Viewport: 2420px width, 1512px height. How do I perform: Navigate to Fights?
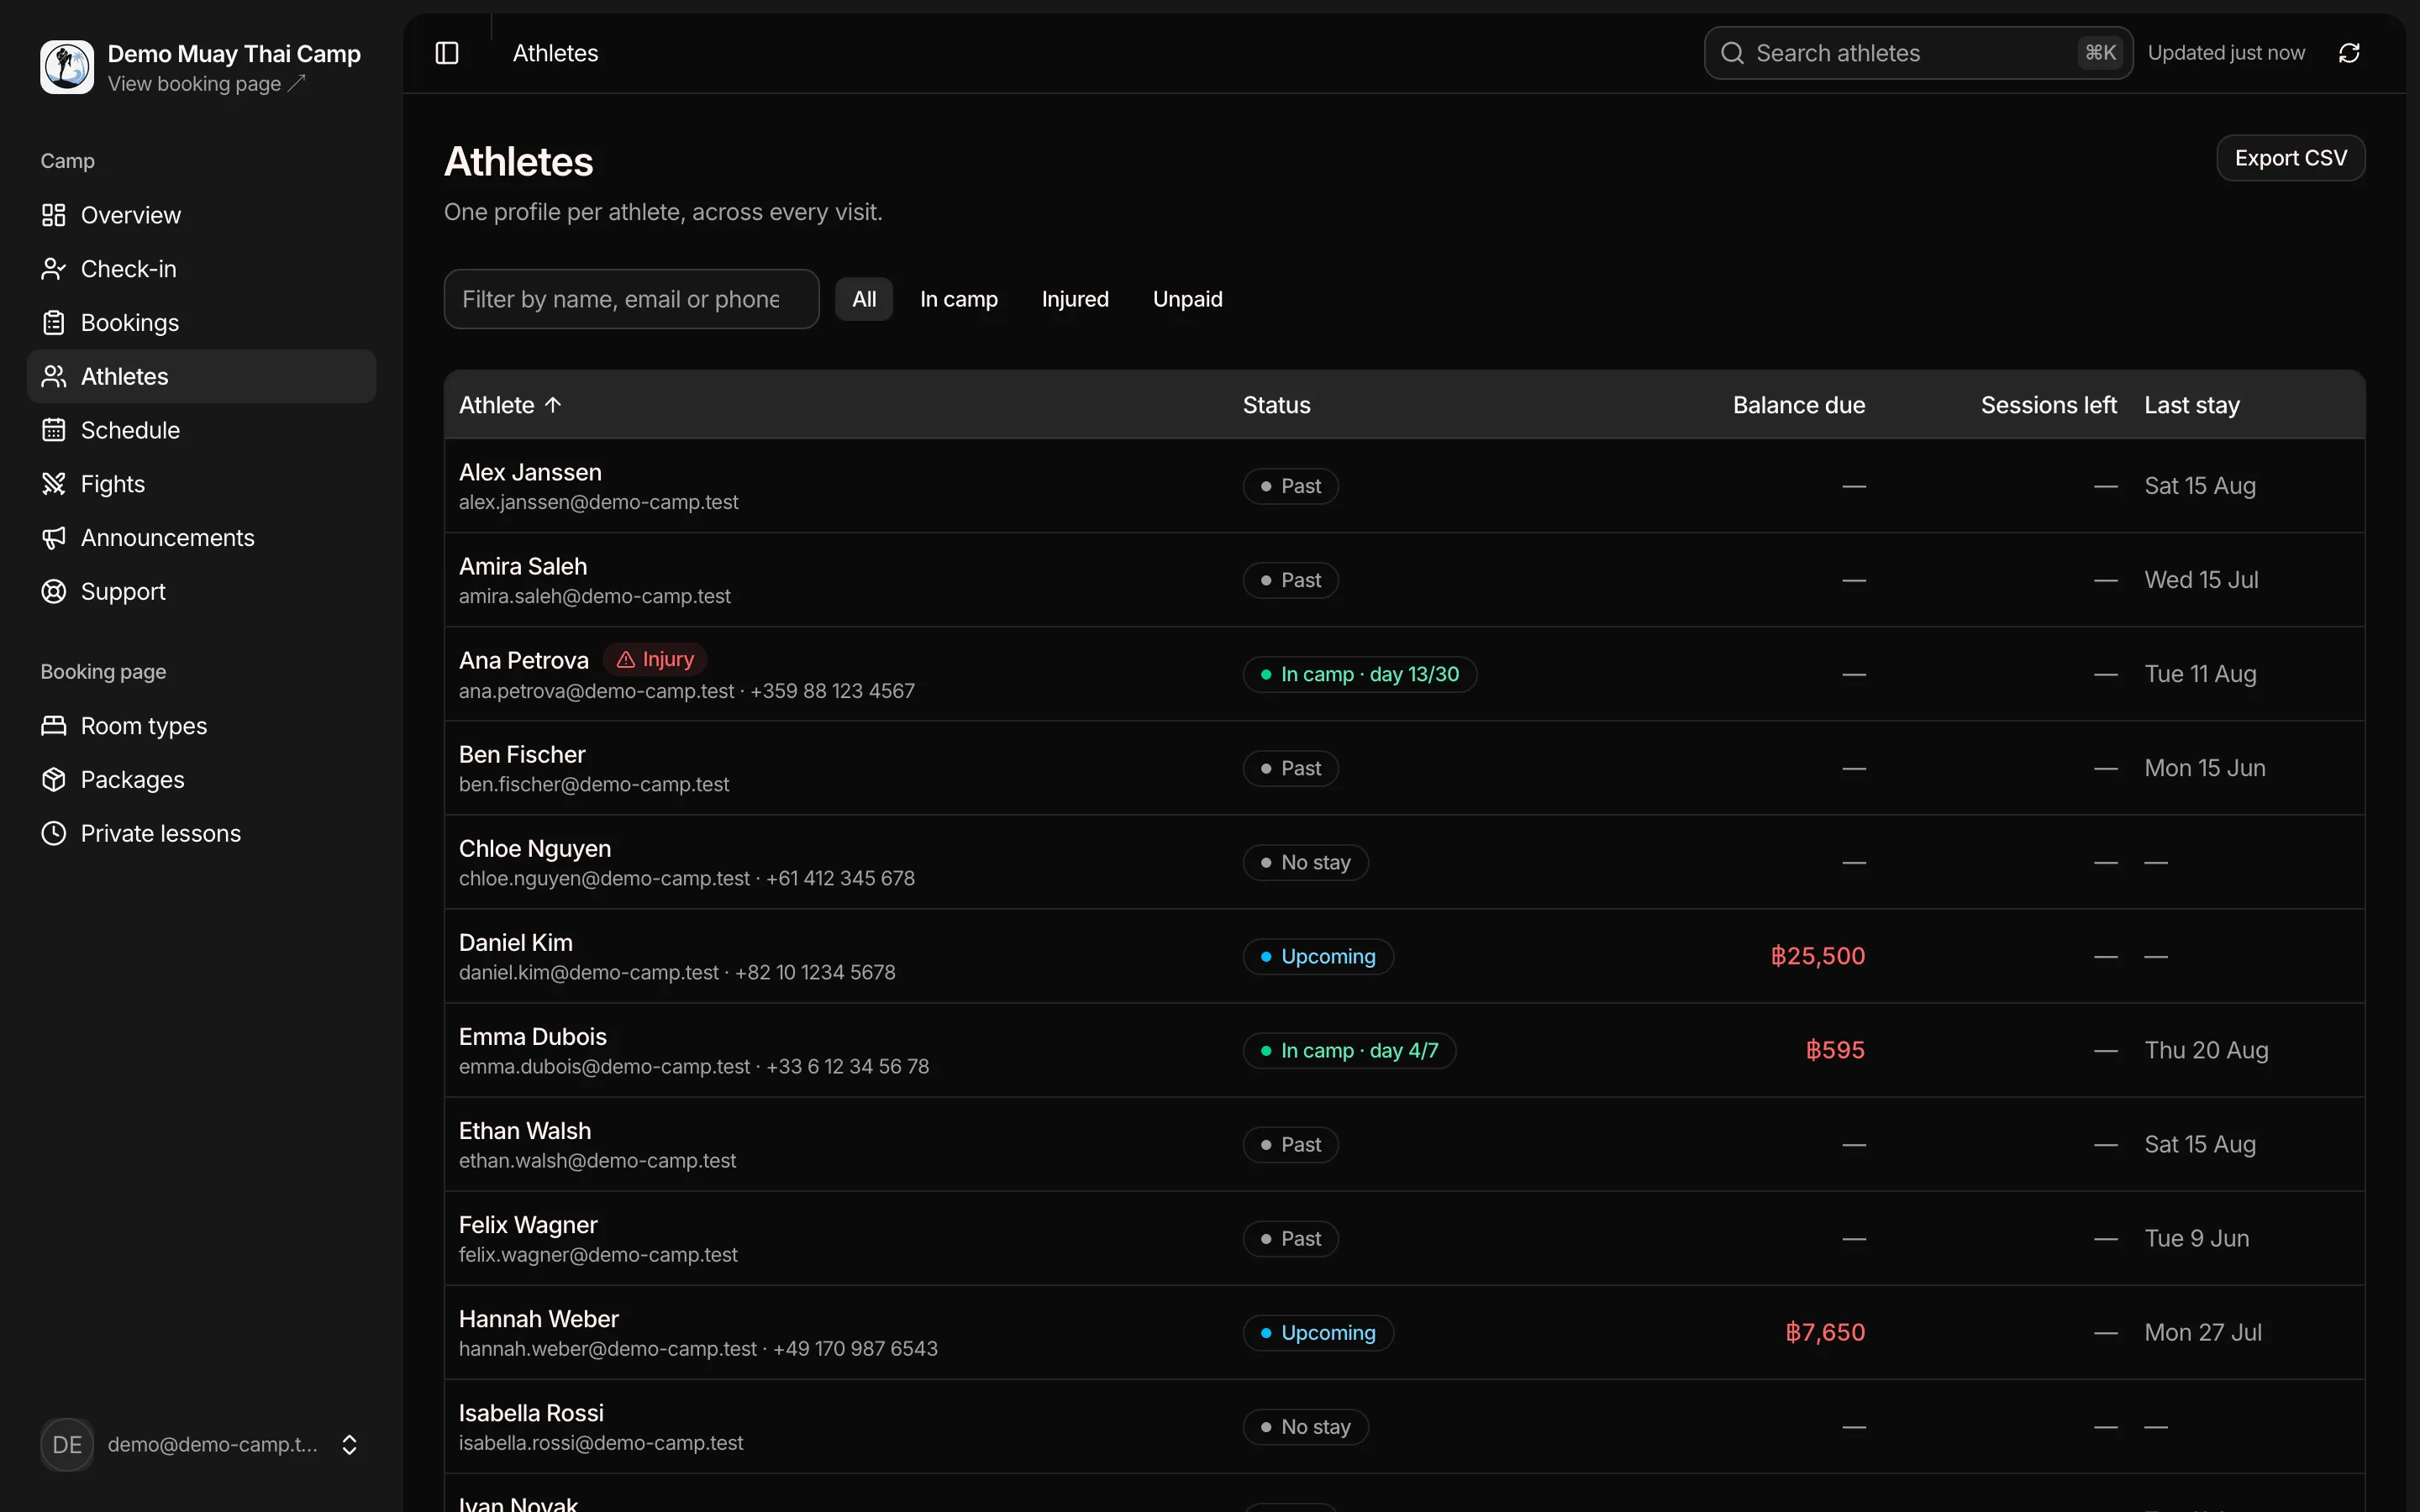pyautogui.click(x=202, y=484)
